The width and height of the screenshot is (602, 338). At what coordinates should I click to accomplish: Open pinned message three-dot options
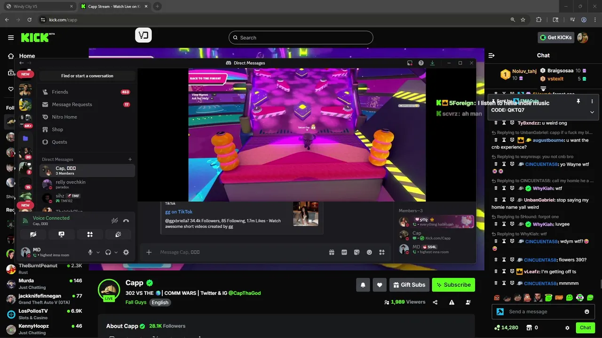[x=592, y=101]
